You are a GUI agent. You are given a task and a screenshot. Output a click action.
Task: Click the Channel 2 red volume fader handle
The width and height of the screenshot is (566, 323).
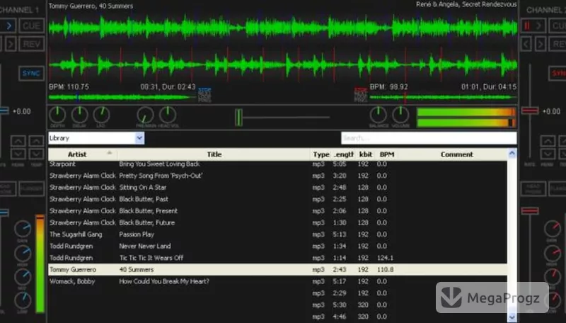coord(530,210)
